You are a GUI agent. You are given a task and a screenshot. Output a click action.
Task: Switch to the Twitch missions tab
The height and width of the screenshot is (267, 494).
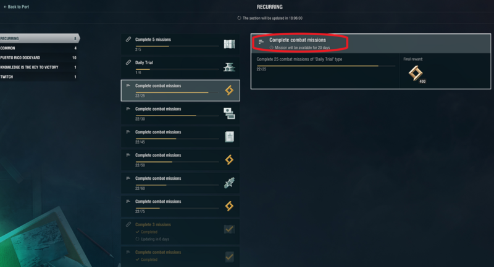point(39,77)
